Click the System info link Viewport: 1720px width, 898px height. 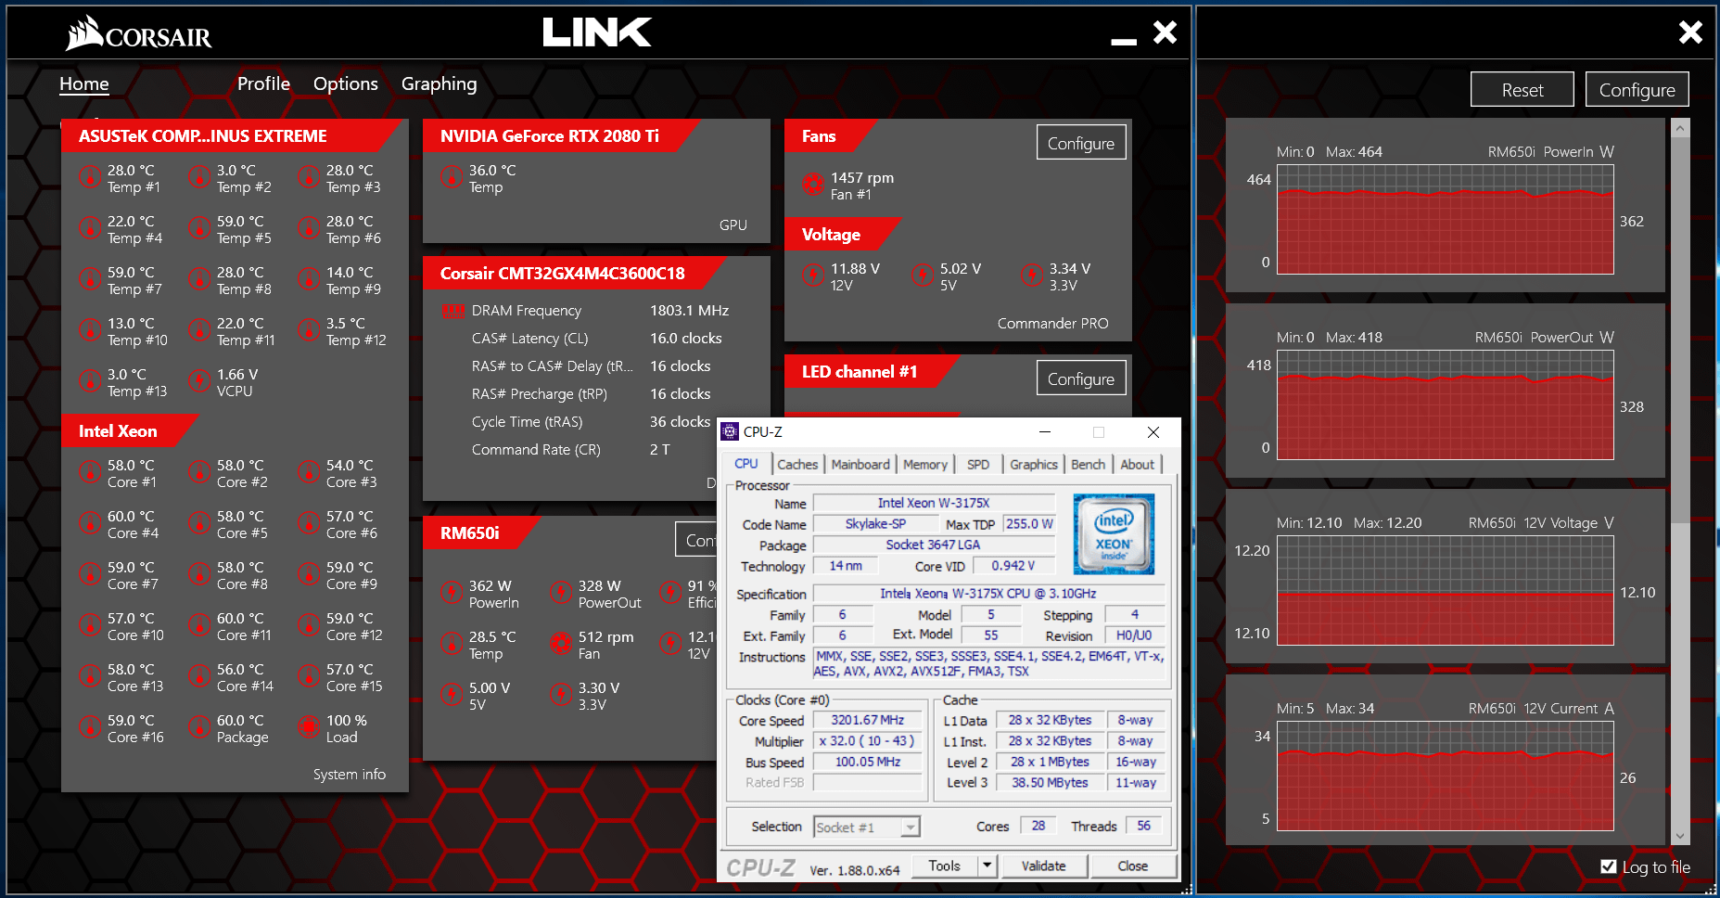click(350, 774)
